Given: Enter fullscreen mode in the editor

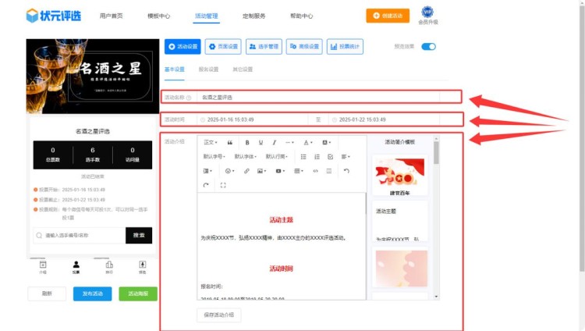Looking at the screenshot, I should click(x=223, y=185).
